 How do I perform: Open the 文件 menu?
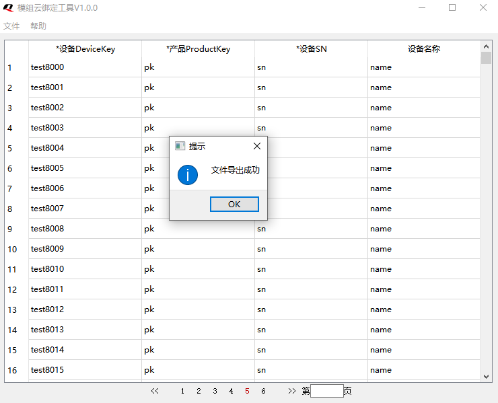pyautogui.click(x=11, y=26)
